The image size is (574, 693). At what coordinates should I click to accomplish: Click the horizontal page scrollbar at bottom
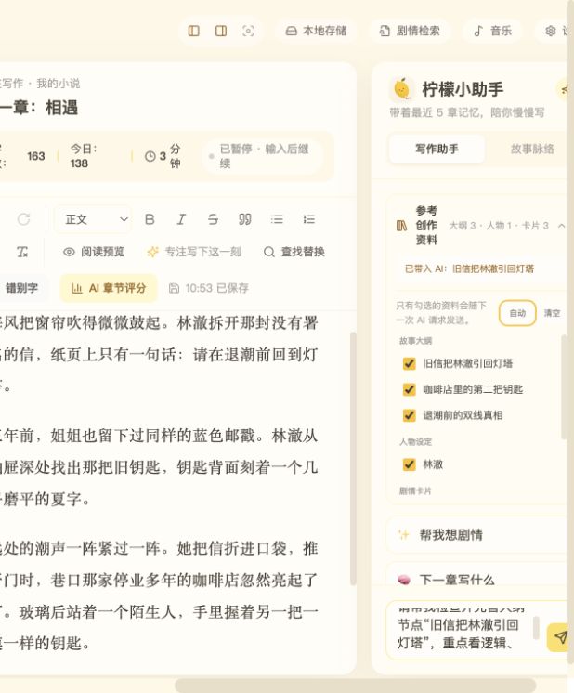pyautogui.click(x=356, y=686)
